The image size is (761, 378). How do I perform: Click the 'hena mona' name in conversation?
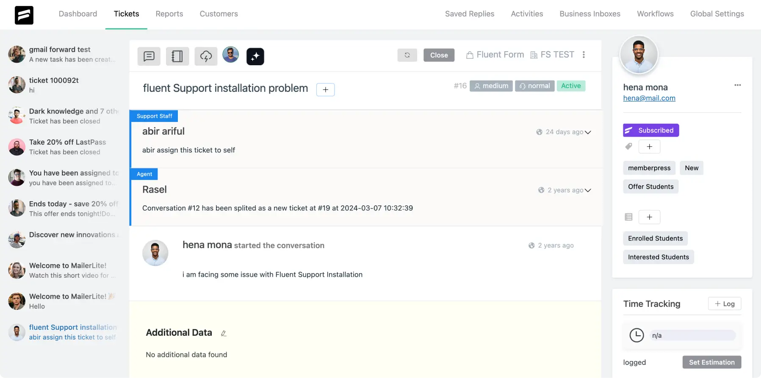207,245
